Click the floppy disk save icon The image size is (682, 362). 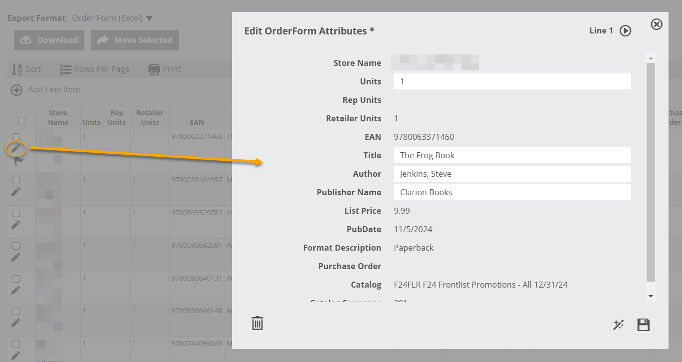[644, 325]
